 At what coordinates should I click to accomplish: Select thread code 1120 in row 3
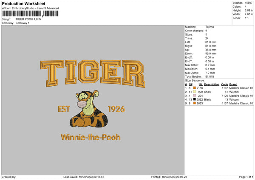point(225,96)
